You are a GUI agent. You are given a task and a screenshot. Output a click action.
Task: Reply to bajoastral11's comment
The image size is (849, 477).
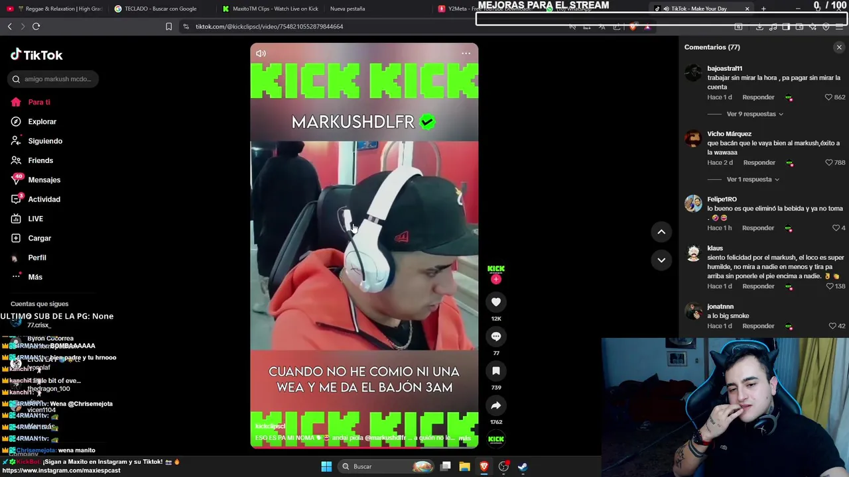(758, 97)
